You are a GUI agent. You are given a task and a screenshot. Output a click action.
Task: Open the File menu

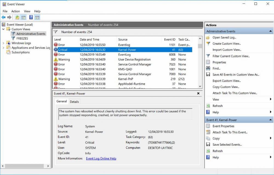[5, 11]
